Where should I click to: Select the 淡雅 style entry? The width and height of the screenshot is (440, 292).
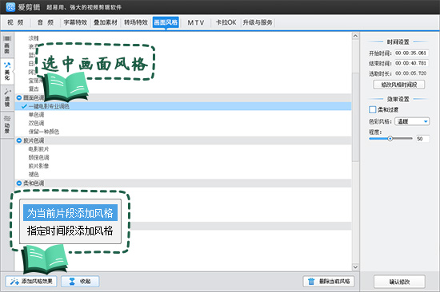point(34,38)
